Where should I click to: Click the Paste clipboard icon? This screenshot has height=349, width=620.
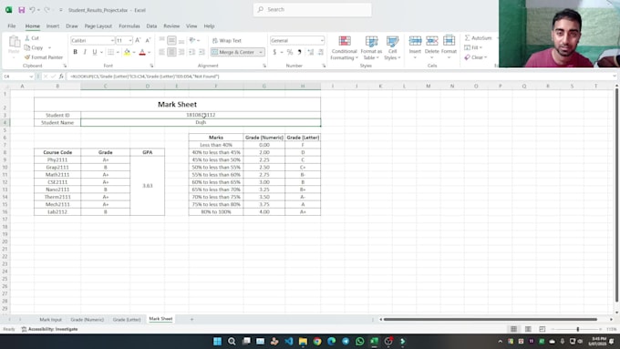pyautogui.click(x=15, y=43)
